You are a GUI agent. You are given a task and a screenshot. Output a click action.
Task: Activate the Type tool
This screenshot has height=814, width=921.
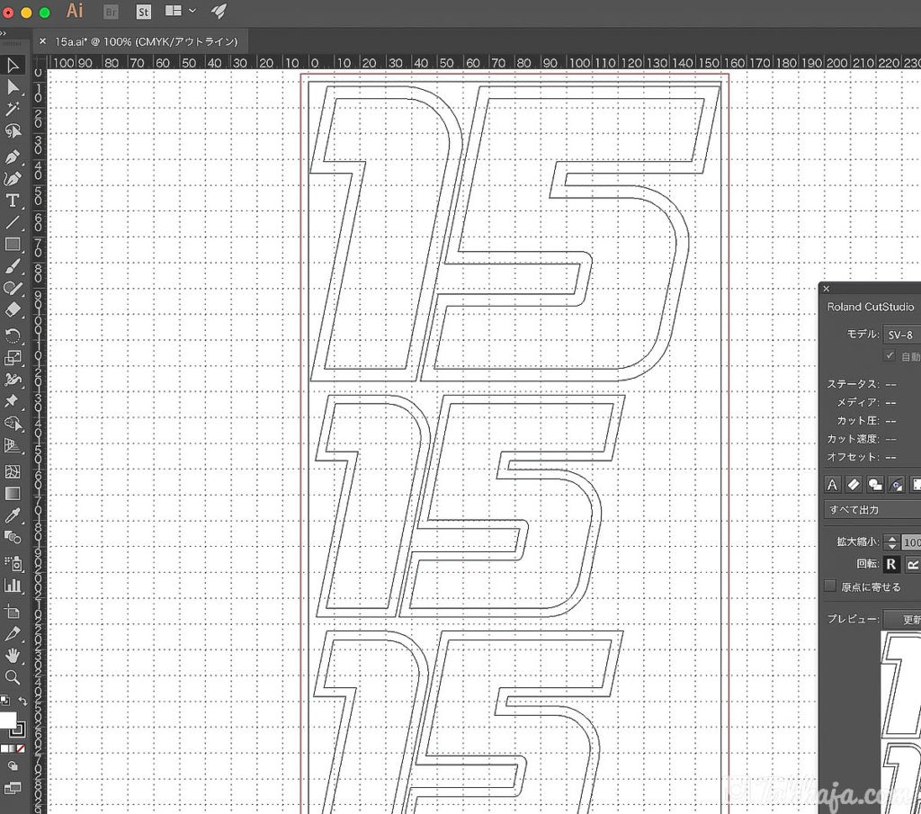coord(13,201)
